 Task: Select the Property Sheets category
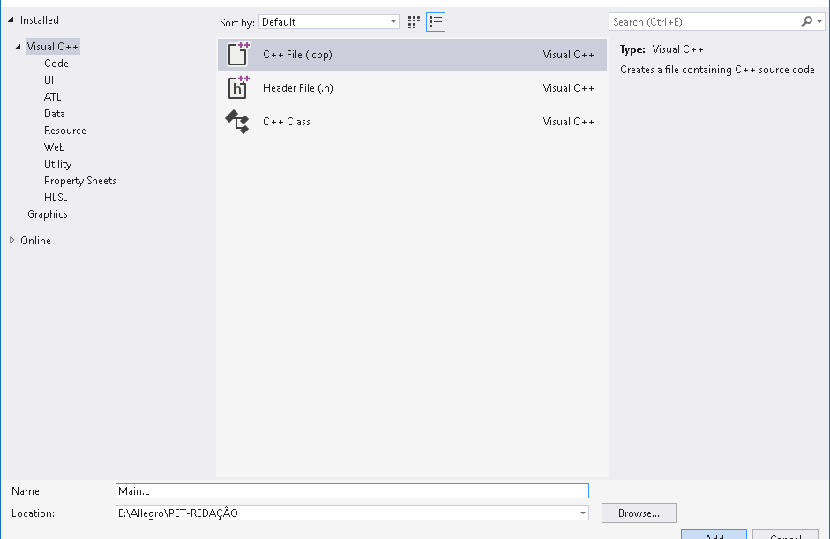point(80,181)
